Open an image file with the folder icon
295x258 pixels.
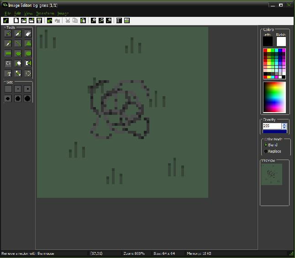click(24, 21)
